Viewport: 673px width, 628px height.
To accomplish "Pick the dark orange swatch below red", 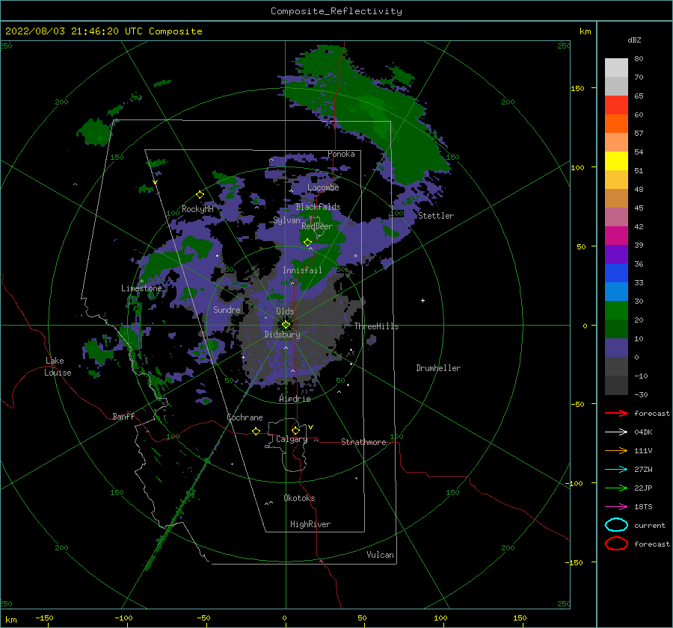I will [x=616, y=123].
